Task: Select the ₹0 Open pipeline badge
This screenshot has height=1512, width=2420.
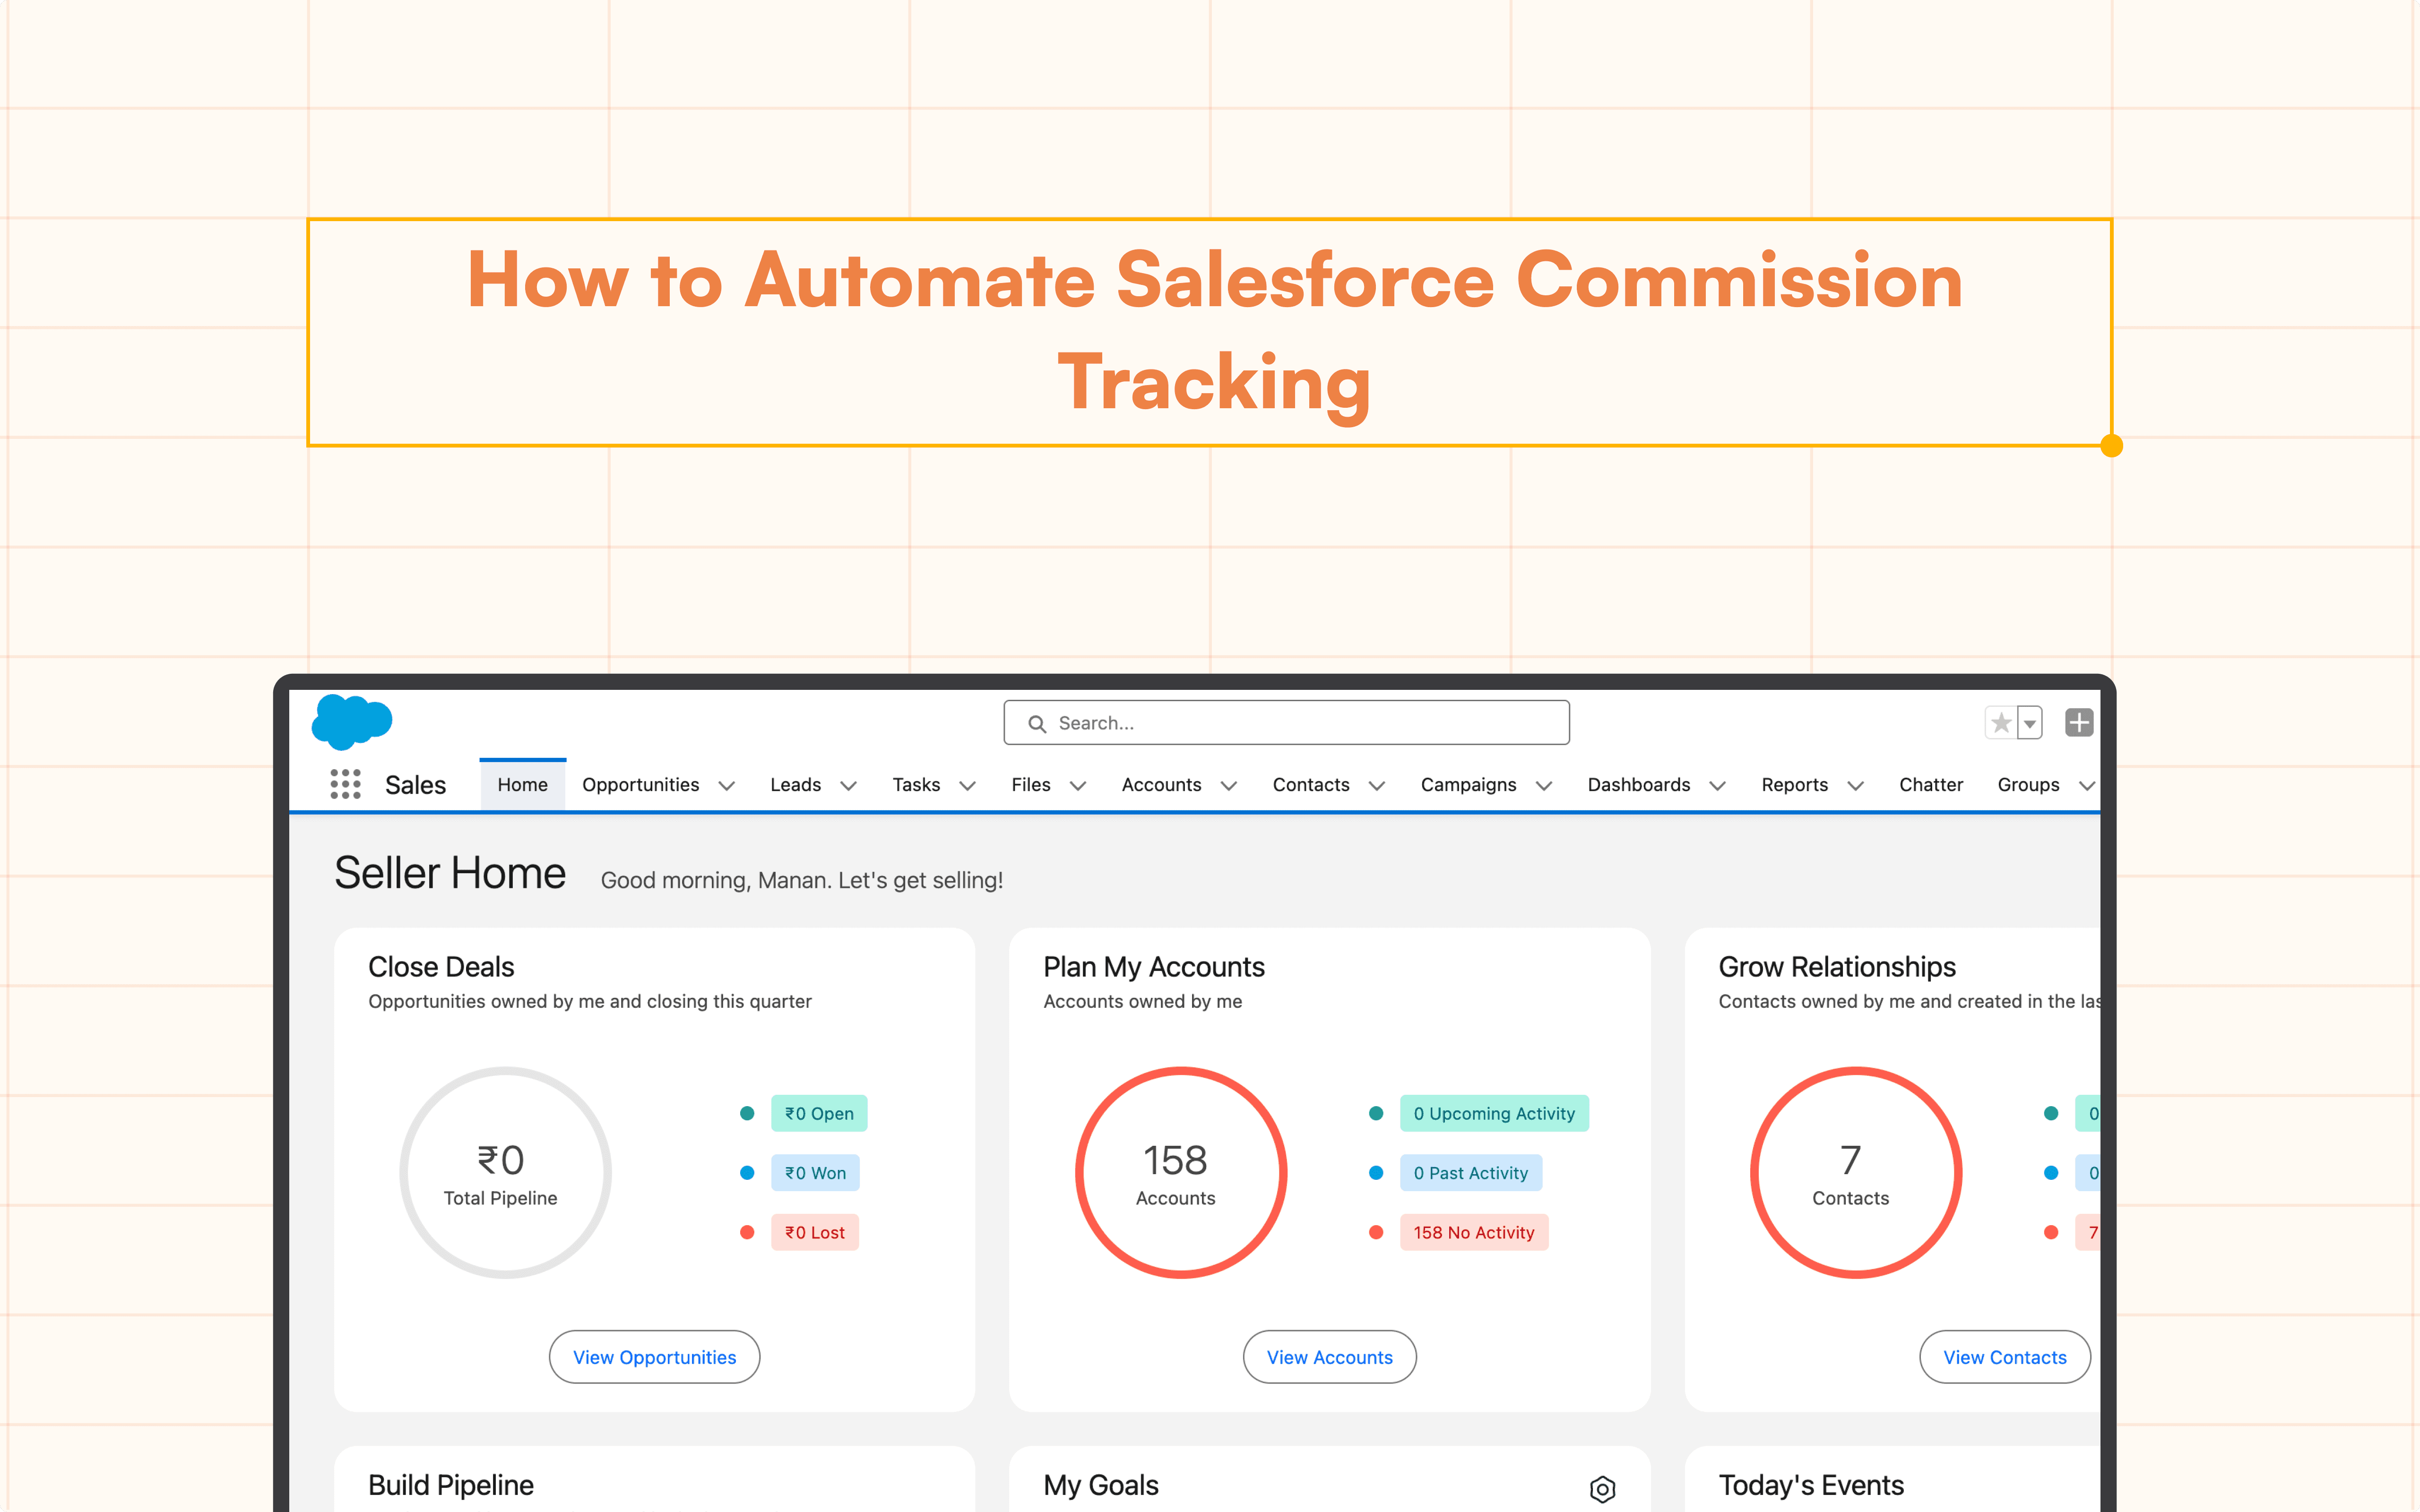Action: (x=819, y=1113)
